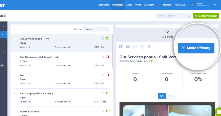Collapse the sidebar section with up chevron
The width and height of the screenshot is (221, 116).
coord(4,27)
